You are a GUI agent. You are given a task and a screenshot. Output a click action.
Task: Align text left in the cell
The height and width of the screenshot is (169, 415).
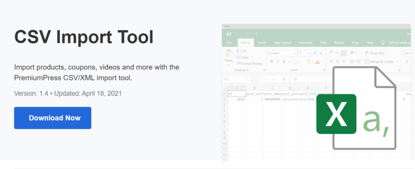pyautogui.click(x=331, y=61)
